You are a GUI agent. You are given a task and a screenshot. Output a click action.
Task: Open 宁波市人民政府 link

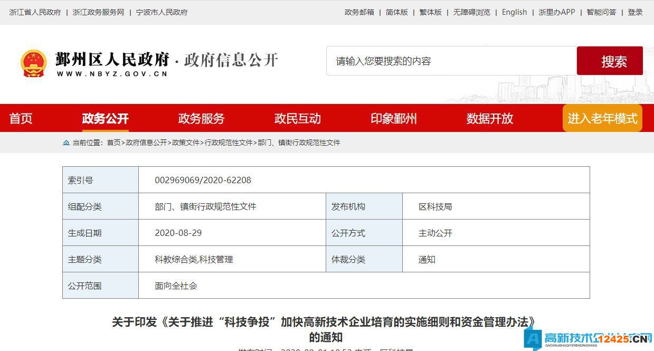coord(162,12)
